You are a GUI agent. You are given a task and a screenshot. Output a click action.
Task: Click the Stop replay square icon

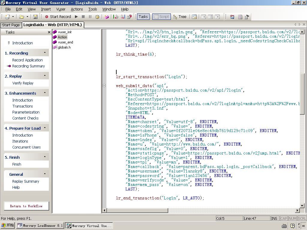pyautogui.click(x=83, y=17)
